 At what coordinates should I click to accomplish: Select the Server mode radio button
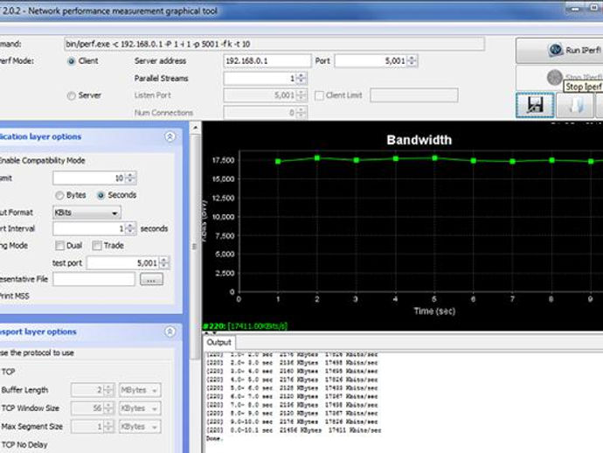pyautogui.click(x=72, y=95)
